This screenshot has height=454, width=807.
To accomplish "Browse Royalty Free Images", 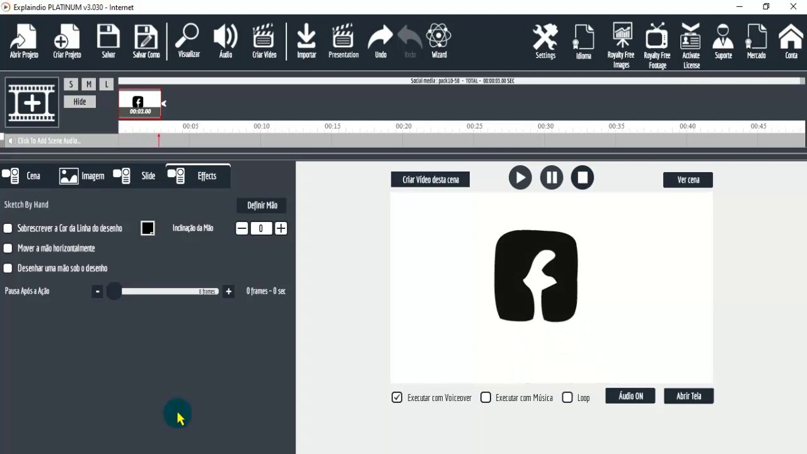I will pyautogui.click(x=621, y=45).
